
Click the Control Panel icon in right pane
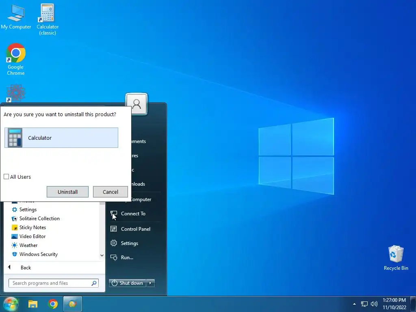(114, 229)
